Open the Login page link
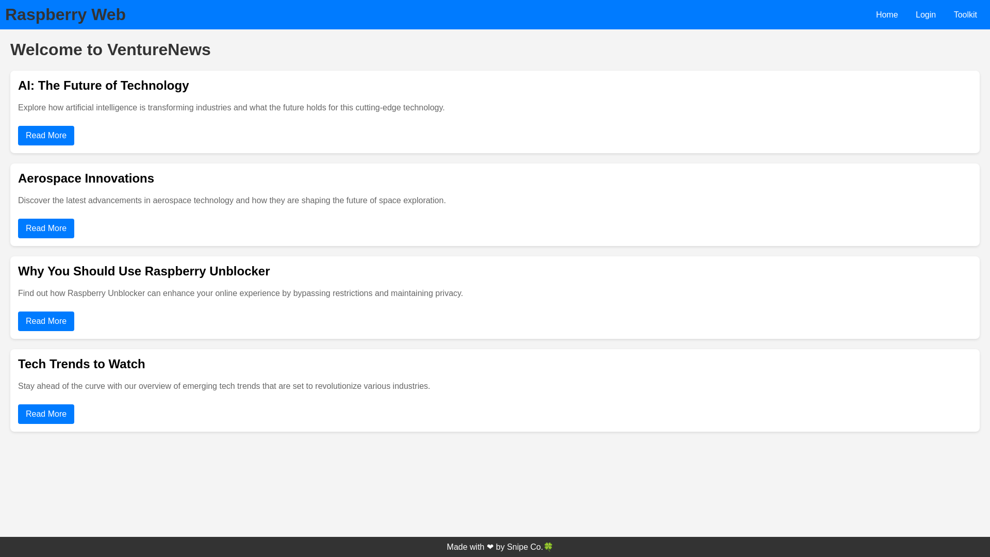The width and height of the screenshot is (990, 557). pyautogui.click(x=926, y=15)
